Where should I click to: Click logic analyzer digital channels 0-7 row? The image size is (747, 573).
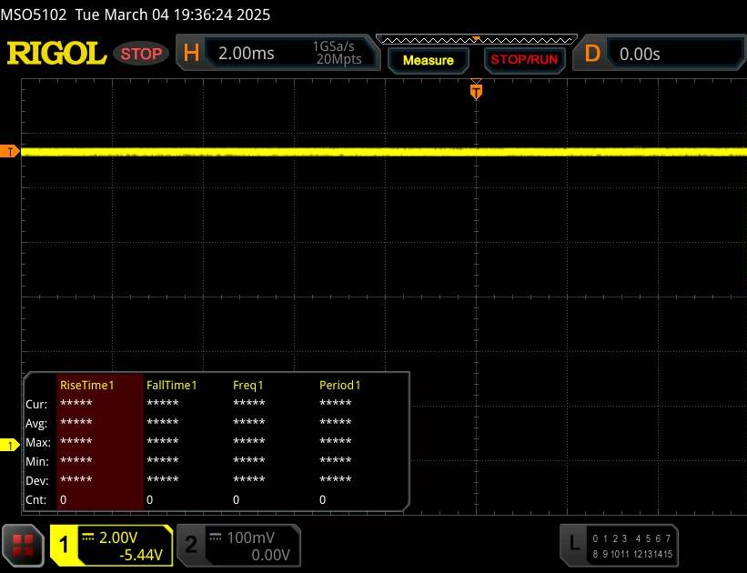coord(631,538)
